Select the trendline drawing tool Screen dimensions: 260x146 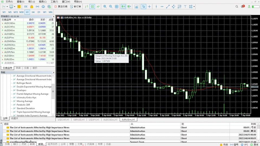coord(168,6)
